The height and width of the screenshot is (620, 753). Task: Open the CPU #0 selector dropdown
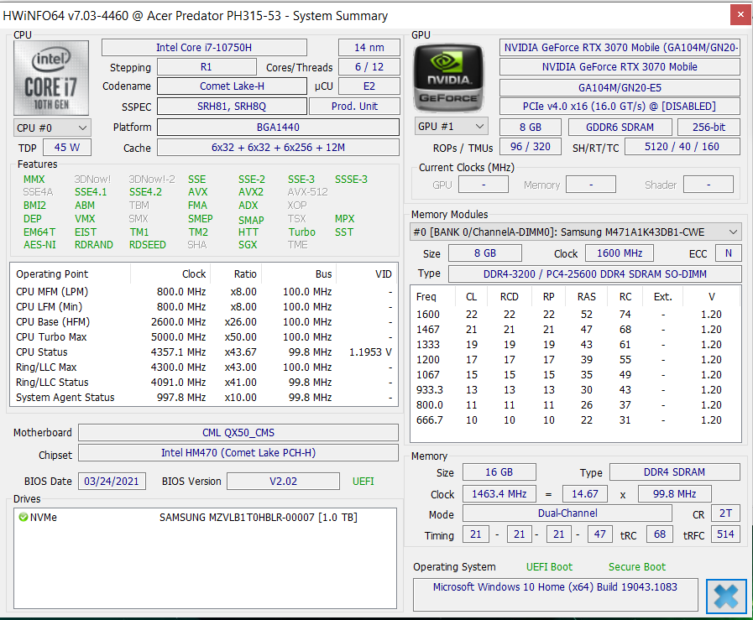point(52,128)
